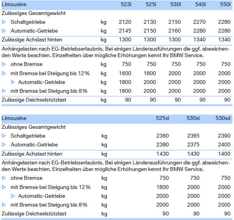Click the Deichselstützlast value 90 under 550i
Image resolution: width=234 pixels, height=220 pixels.
pyautogui.click(x=227, y=100)
